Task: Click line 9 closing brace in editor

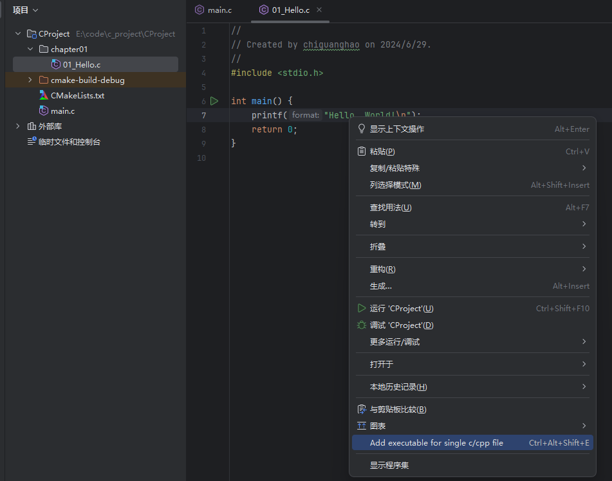Action: [234, 143]
